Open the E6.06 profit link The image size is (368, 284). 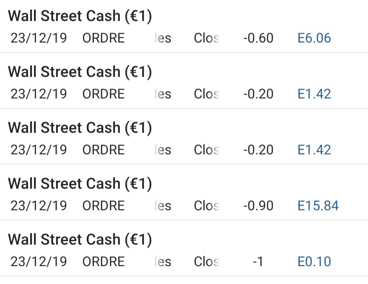[314, 38]
